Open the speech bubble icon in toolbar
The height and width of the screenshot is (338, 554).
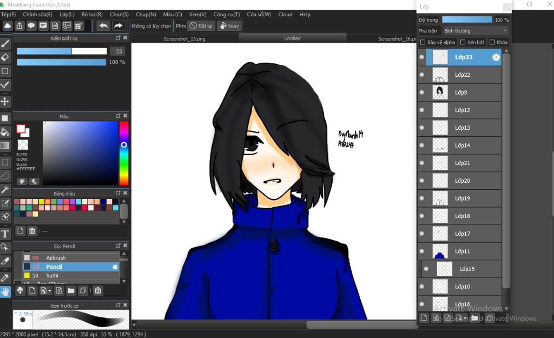coord(31,26)
